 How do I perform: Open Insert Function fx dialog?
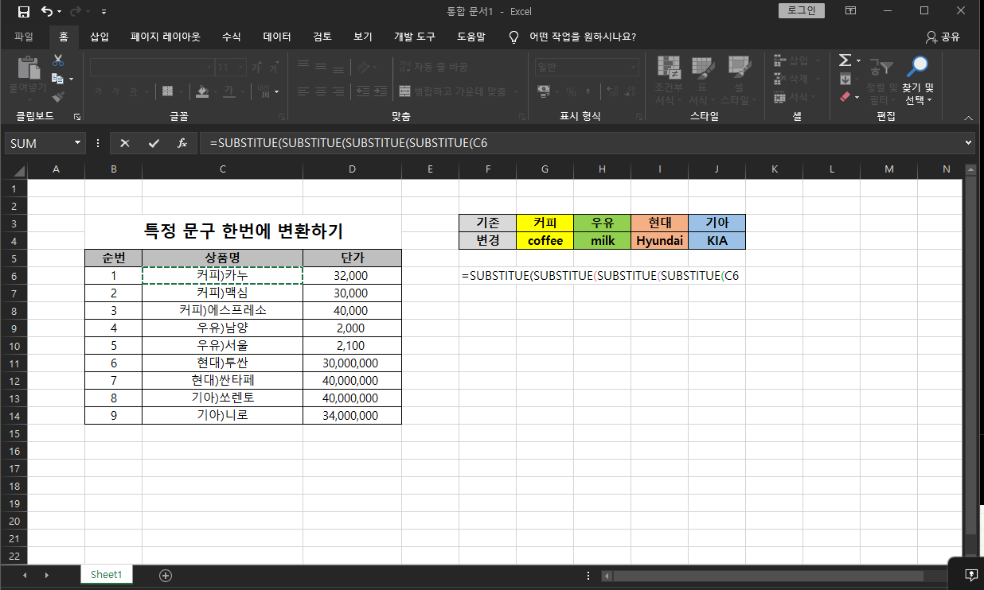tap(182, 143)
